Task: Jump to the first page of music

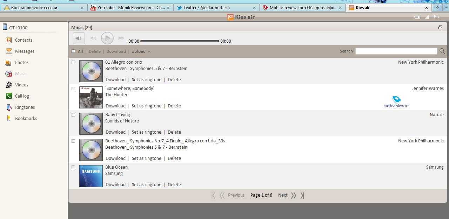Action: [213, 195]
